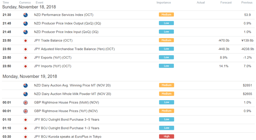Collapse the Sunday, November 18, 2018 section

click(29, 7)
